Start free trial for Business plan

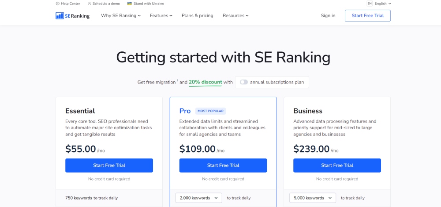(x=337, y=165)
